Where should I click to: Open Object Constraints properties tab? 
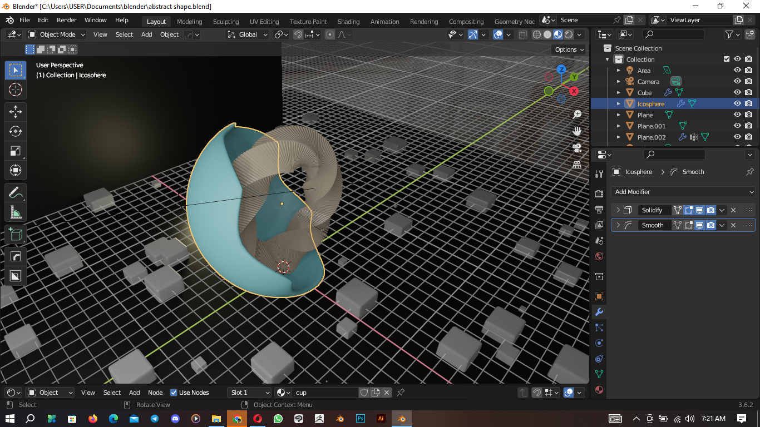tap(599, 359)
